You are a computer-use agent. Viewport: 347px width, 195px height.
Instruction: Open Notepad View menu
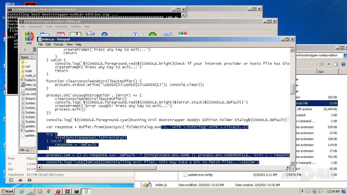pyautogui.click(x=69, y=44)
